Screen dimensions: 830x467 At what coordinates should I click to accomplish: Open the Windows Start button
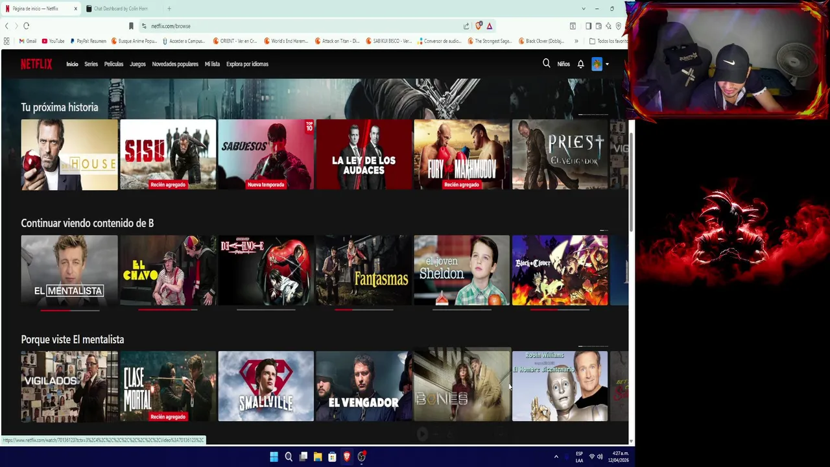pos(274,457)
